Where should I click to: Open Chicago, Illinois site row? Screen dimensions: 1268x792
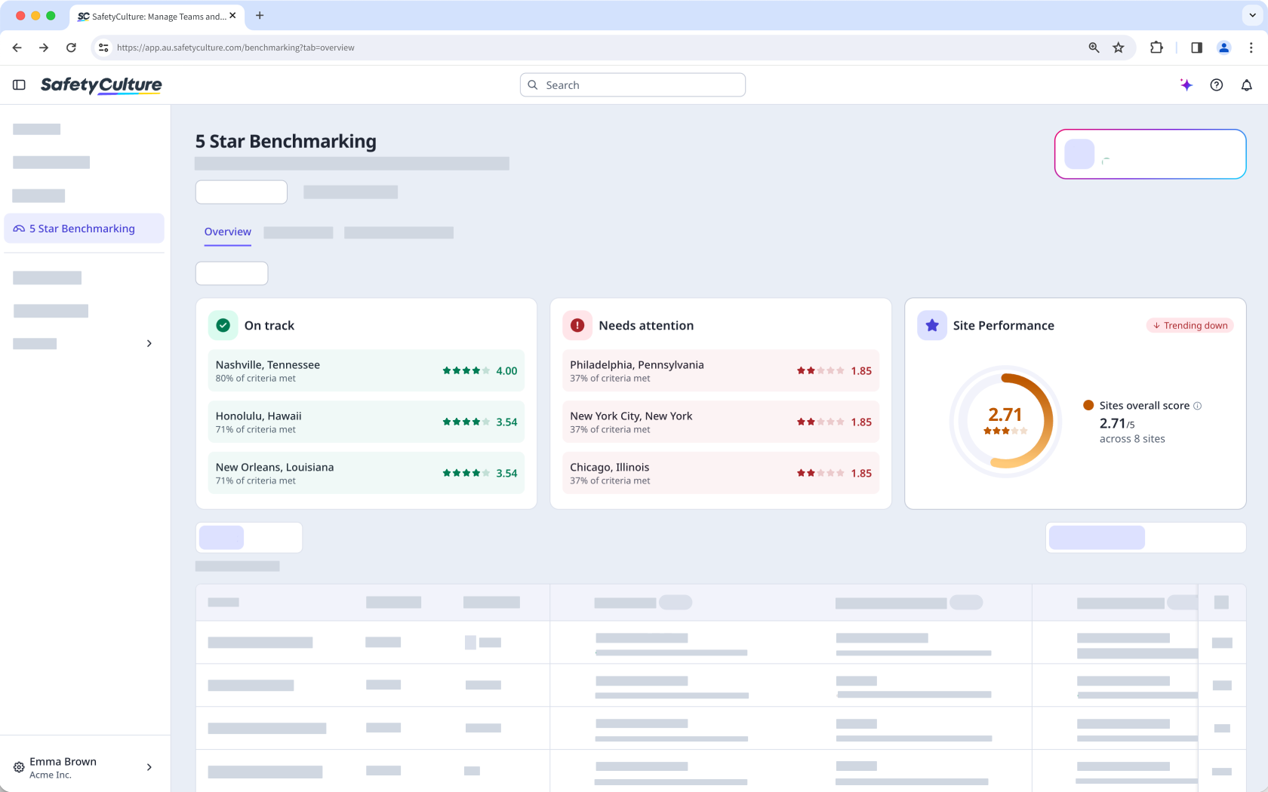coord(721,473)
